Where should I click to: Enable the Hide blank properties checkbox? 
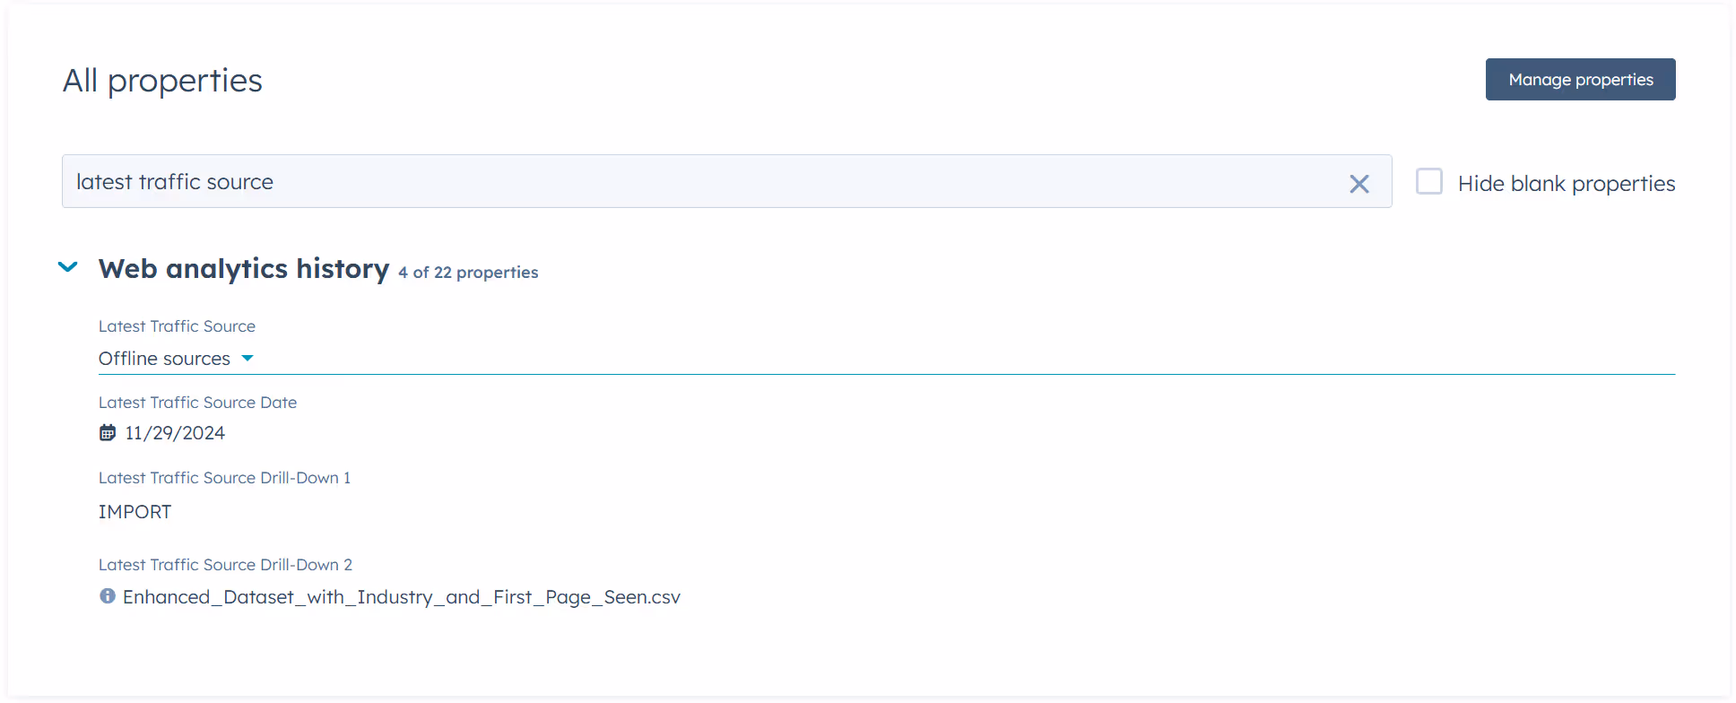coord(1429,181)
